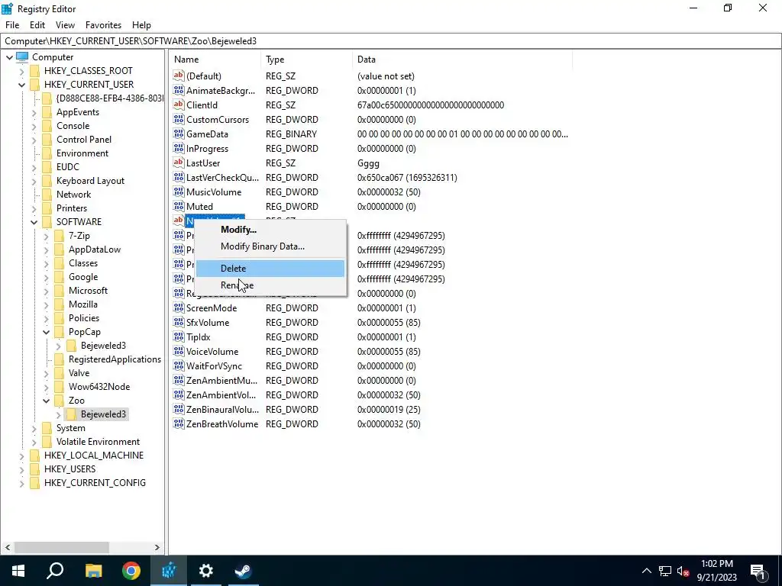Image resolution: width=782 pixels, height=586 pixels.
Task: Open File Explorer from the taskbar
Action: [93, 571]
